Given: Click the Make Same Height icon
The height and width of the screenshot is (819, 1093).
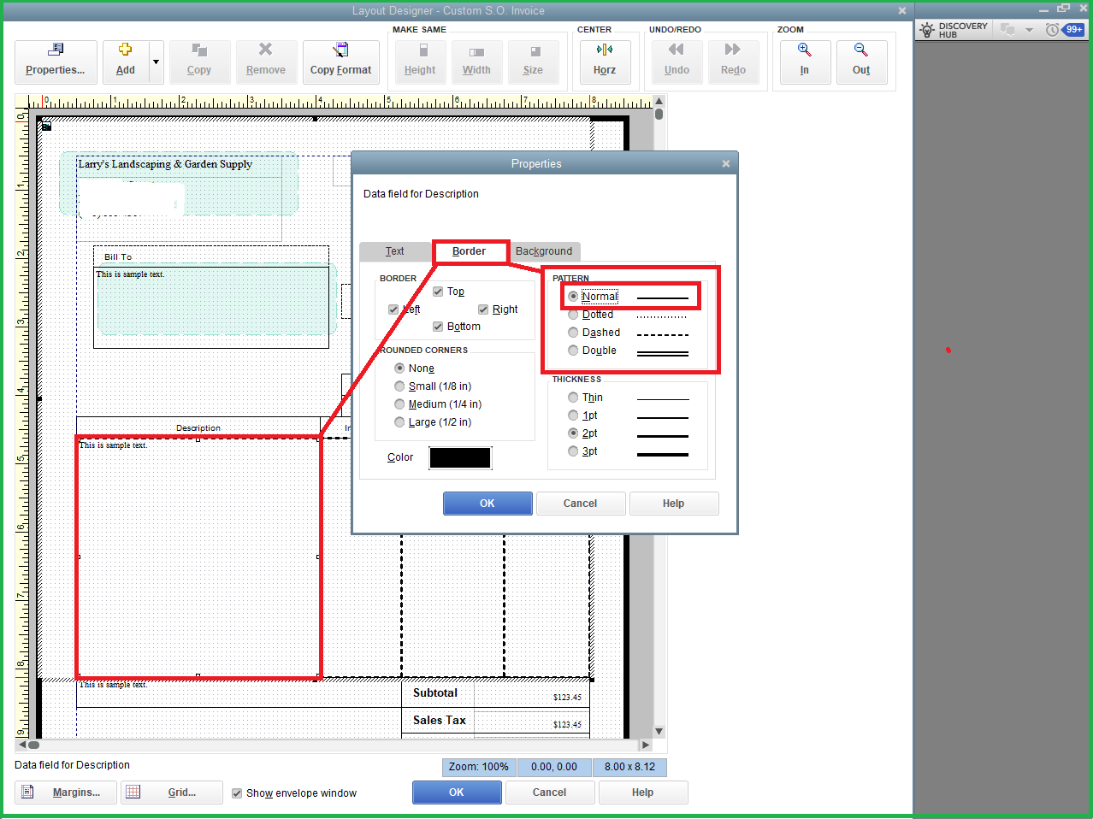Looking at the screenshot, I should [x=419, y=61].
